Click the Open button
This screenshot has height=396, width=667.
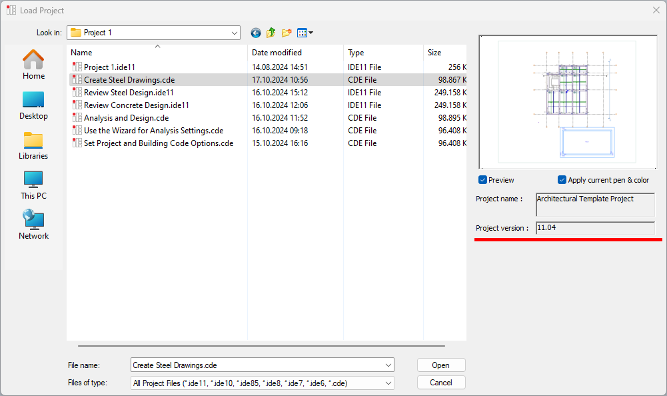point(440,365)
